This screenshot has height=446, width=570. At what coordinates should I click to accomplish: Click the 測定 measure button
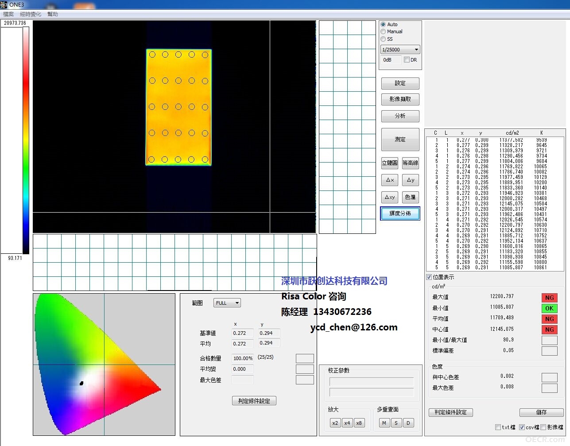[x=400, y=140]
